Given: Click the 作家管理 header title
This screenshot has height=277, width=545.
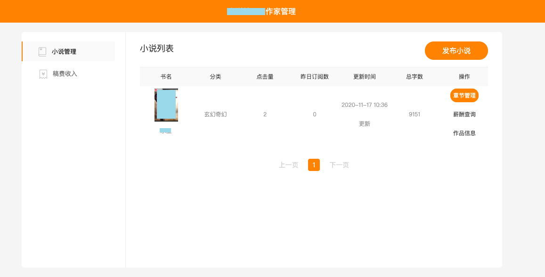Looking at the screenshot, I should coord(280,12).
